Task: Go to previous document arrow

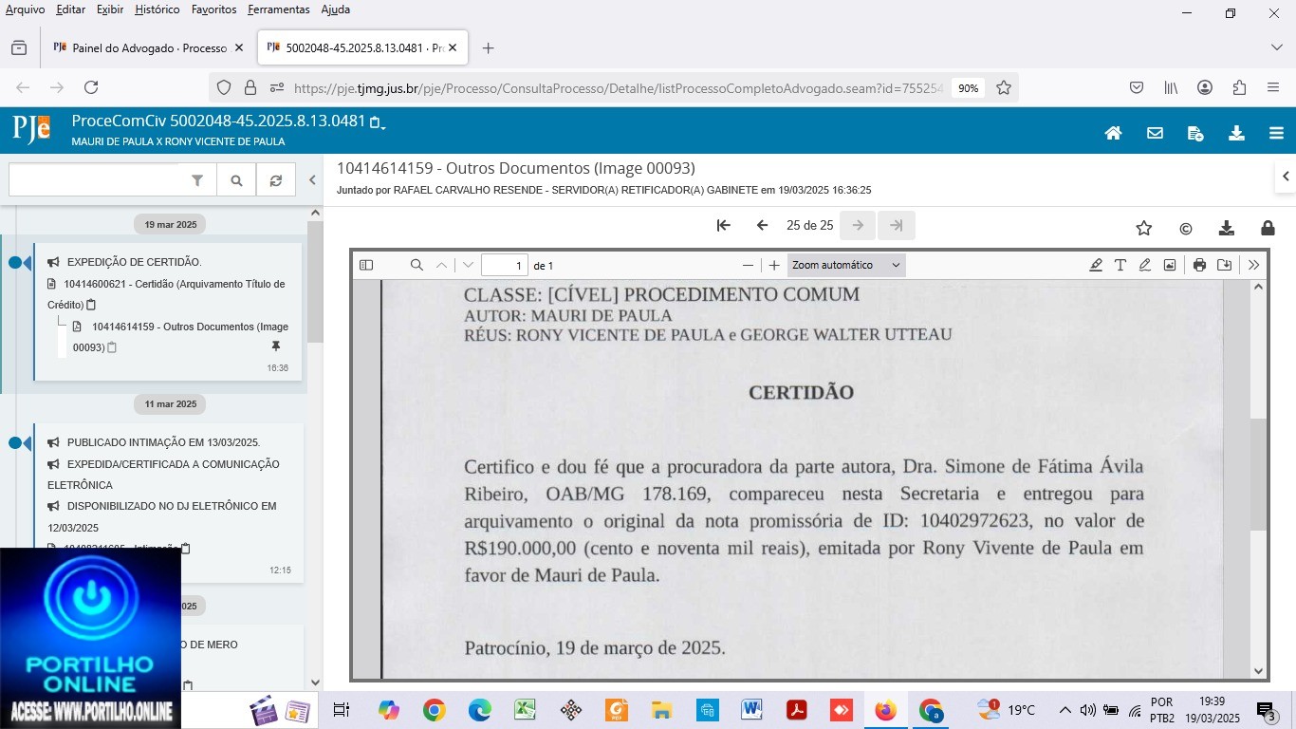Action: (762, 226)
